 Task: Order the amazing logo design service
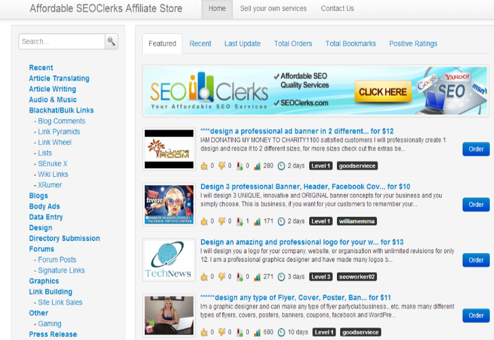click(476, 260)
